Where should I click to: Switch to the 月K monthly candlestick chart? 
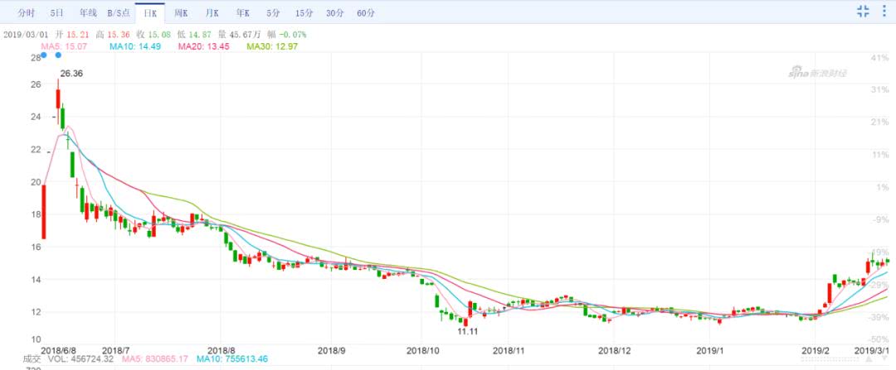[x=212, y=13]
